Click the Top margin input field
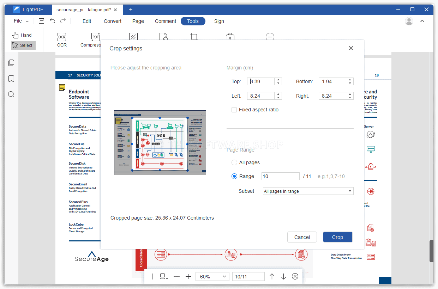 click(261, 81)
